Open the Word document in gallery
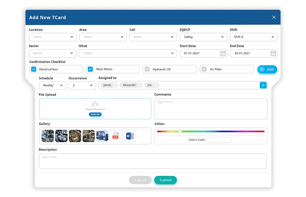This screenshot has height=197, width=306. tap(130, 136)
